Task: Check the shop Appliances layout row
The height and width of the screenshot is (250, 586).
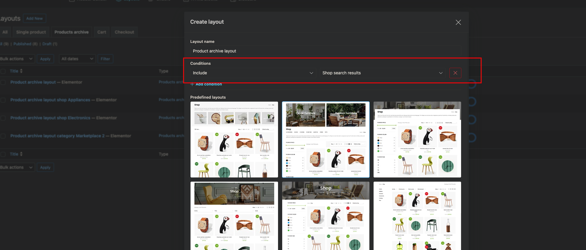Action: [x=3, y=100]
